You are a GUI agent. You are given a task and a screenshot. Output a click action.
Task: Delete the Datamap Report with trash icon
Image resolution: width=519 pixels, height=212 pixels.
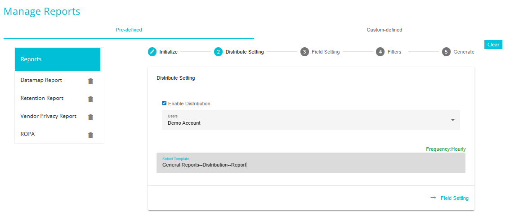pos(90,81)
